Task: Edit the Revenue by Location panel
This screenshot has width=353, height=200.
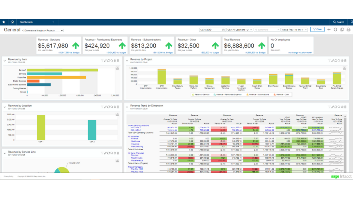Action: tap(105, 107)
